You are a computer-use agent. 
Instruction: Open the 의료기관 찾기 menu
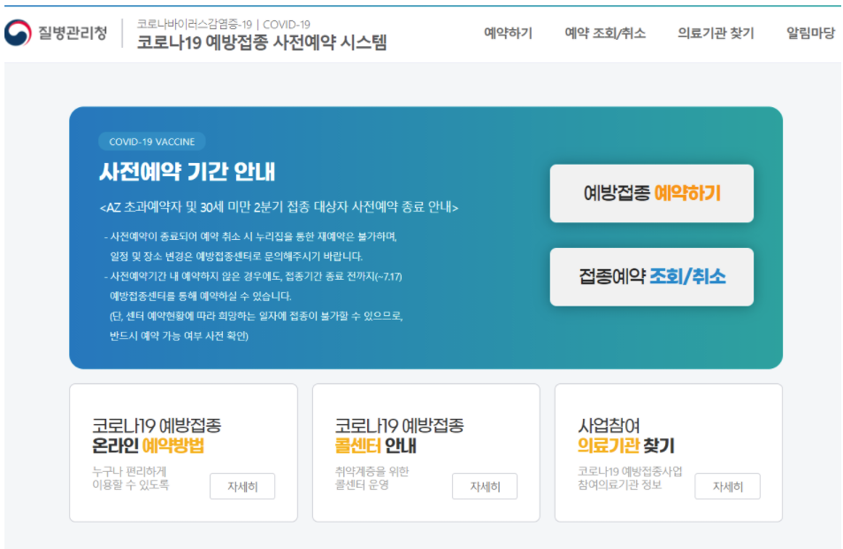tap(716, 34)
